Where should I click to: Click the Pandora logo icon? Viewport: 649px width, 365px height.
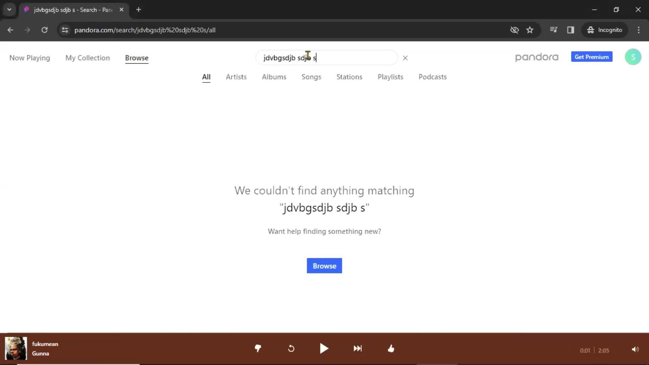pyautogui.click(x=537, y=57)
